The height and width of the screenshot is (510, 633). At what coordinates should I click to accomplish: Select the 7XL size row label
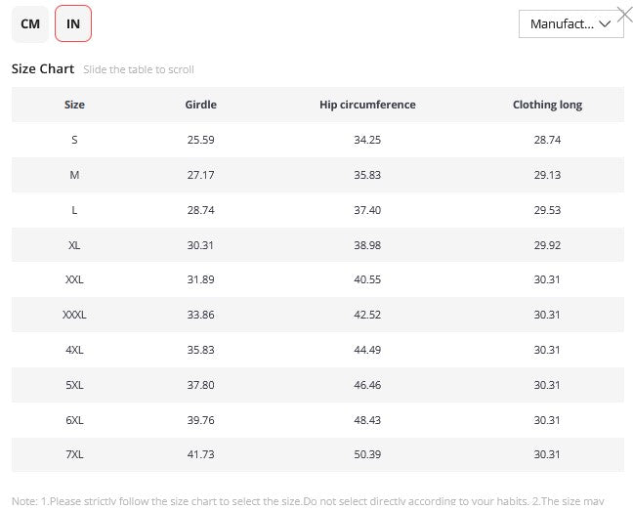pos(74,455)
